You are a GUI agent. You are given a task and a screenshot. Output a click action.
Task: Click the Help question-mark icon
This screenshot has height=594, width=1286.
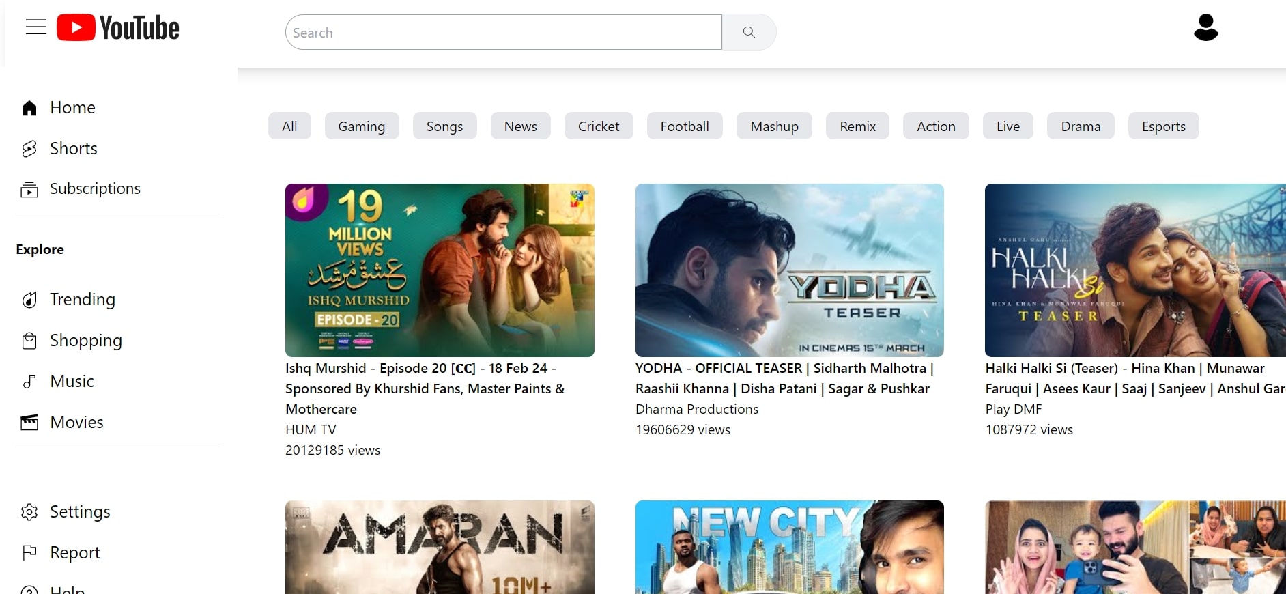click(x=29, y=590)
